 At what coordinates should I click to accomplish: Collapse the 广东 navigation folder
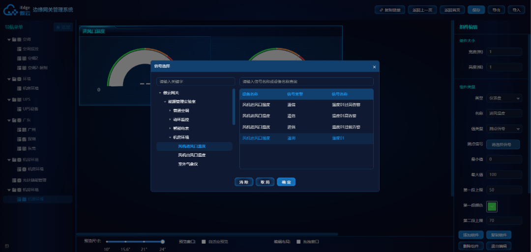[x=9, y=120]
